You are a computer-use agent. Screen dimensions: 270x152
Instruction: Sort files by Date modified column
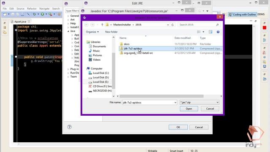182,38
